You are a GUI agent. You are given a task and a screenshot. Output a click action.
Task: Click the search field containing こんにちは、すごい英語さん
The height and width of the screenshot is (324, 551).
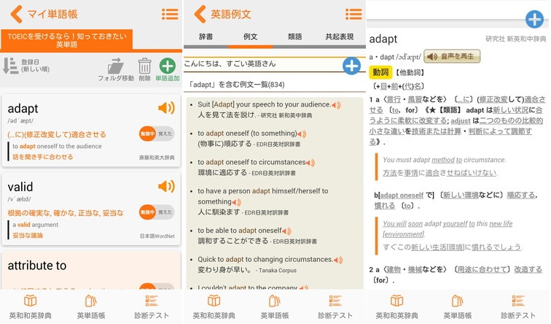262,65
